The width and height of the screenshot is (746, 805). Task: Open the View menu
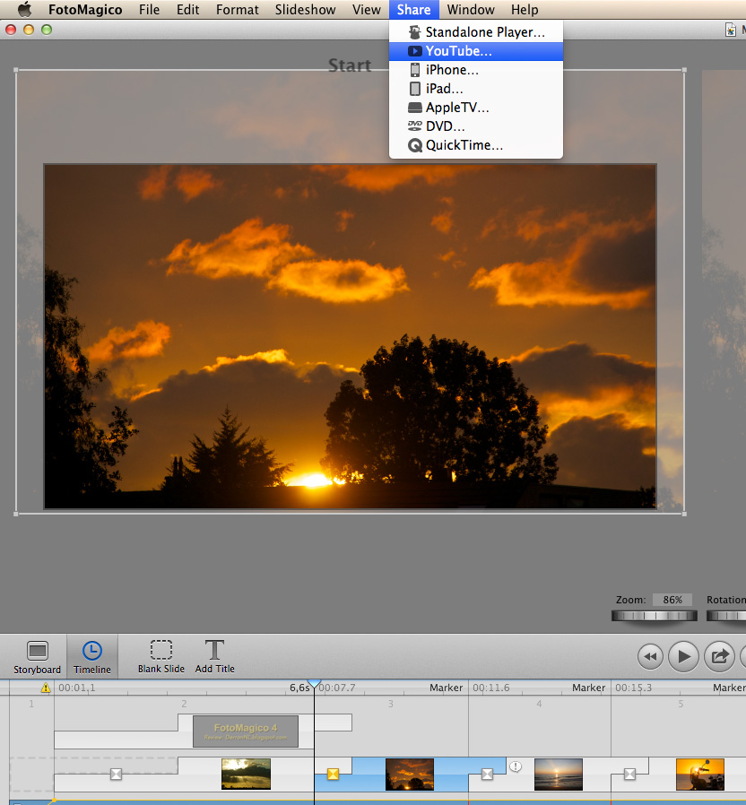[x=366, y=9]
